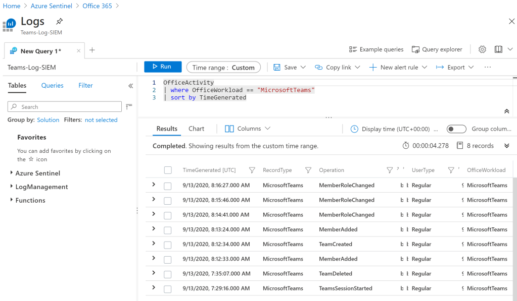Screen dimensions: 517x301
Task: Check the select-all checkbox in the results header
Action: click(x=168, y=170)
